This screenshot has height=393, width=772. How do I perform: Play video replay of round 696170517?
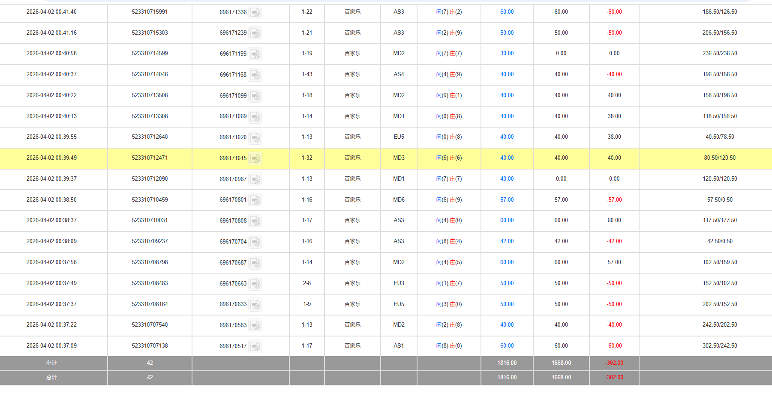point(255,346)
